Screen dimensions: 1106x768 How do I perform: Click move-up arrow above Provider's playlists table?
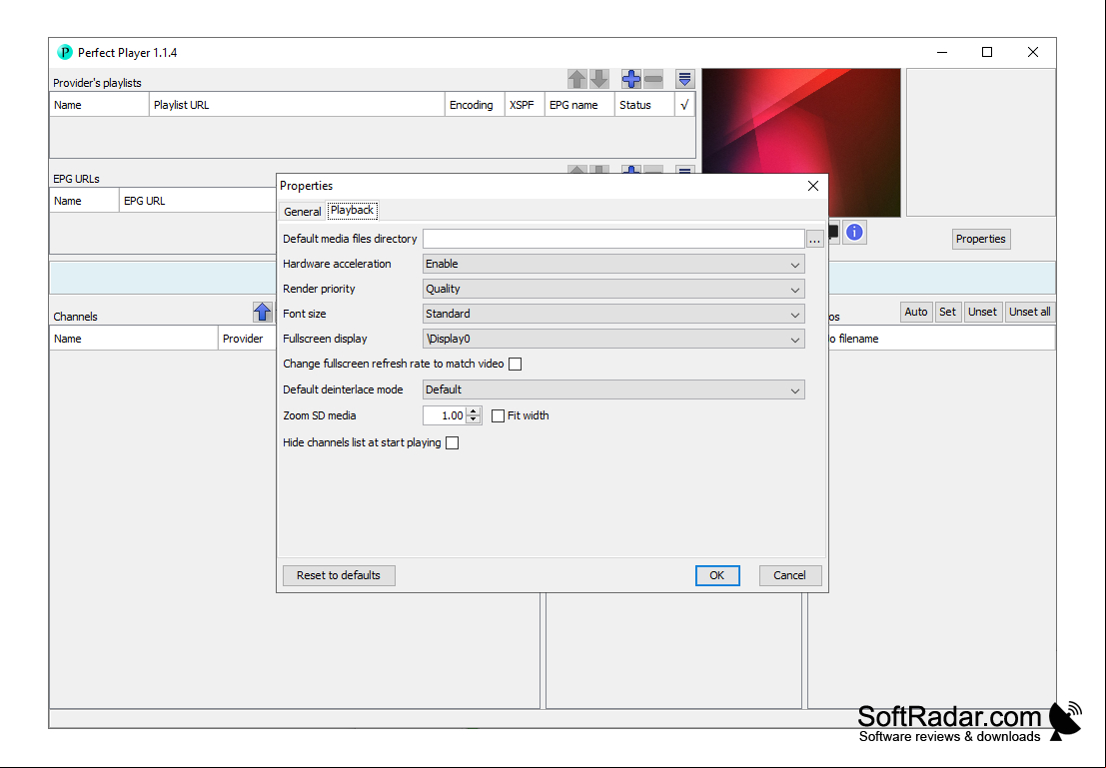point(577,79)
